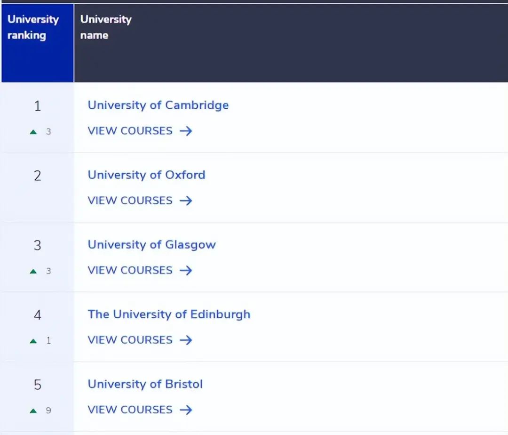Image resolution: width=508 pixels, height=435 pixels.
Task: Click the green rank-rise triangle under rank 5
Action: [x=33, y=410]
